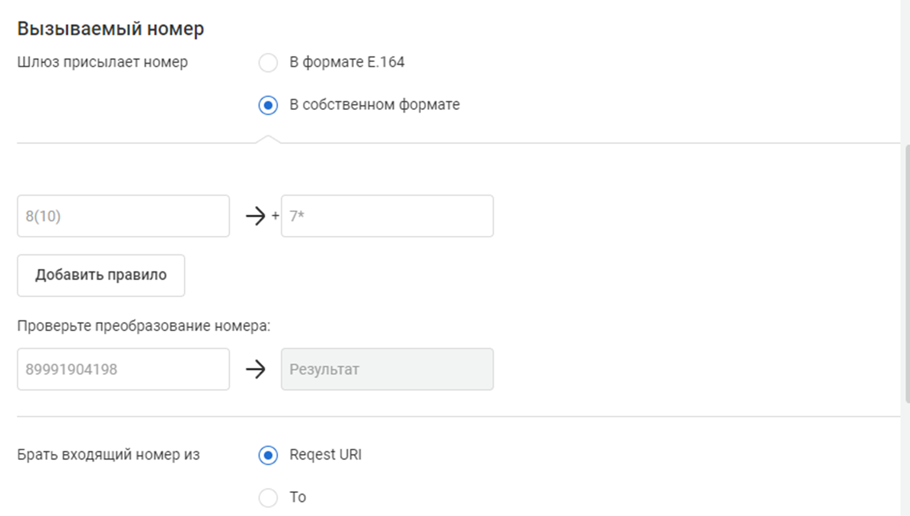Click the "В собственном формате" label text
This screenshot has height=516, width=910.
[374, 105]
